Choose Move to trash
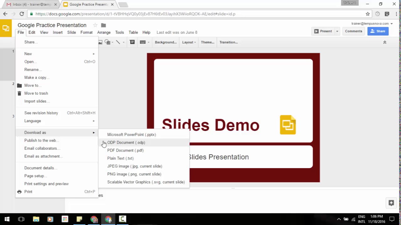The width and height of the screenshot is (401, 225). coord(56,93)
